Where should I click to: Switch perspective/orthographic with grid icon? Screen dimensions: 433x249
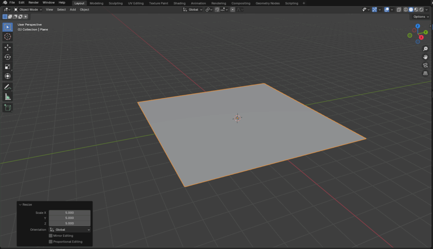425,73
